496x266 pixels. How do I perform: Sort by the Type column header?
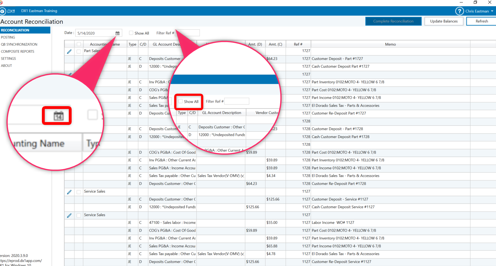(133, 44)
